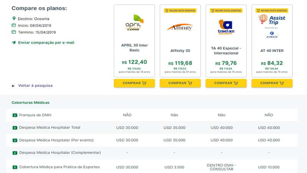Click the Melhor Custo Benefício badge on the Travel Ace card
Image resolution: width=307 pixels, height=173 pixels.
pos(226,11)
